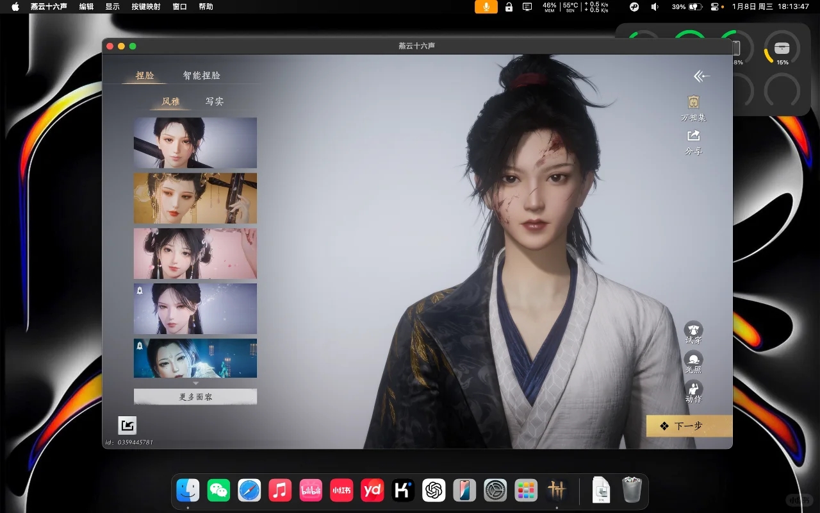The height and width of the screenshot is (513, 820).
Task: Launch ChatGPT from the dock
Action: click(x=434, y=491)
